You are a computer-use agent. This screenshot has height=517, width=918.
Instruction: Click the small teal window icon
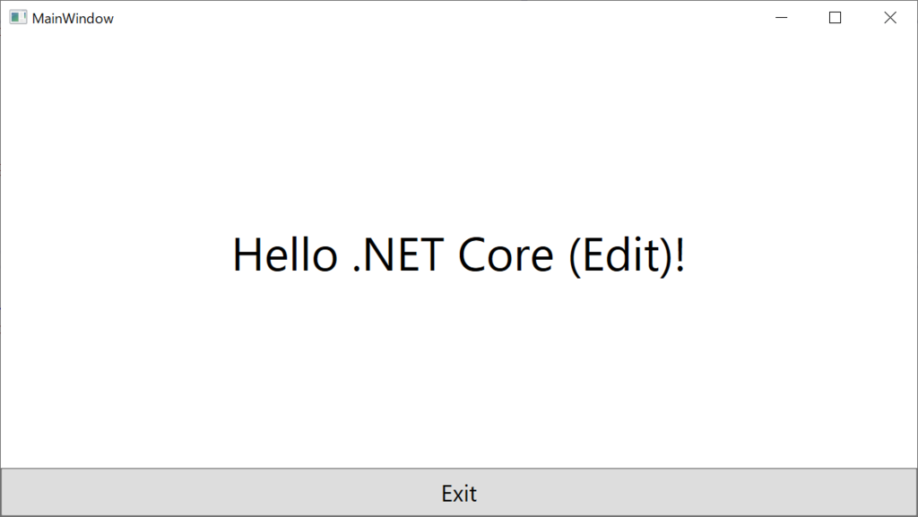pos(18,18)
